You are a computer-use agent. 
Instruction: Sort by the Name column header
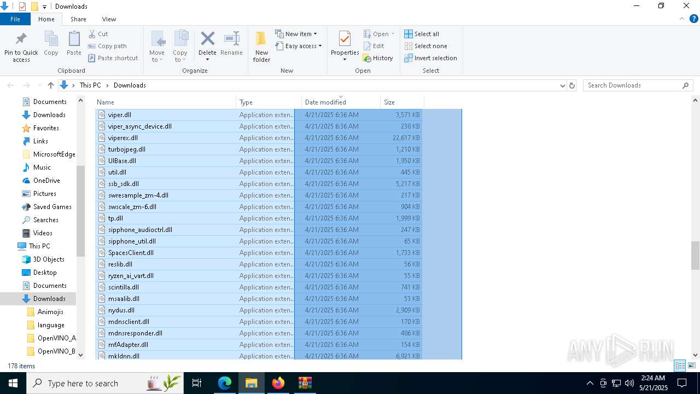pyautogui.click(x=166, y=102)
